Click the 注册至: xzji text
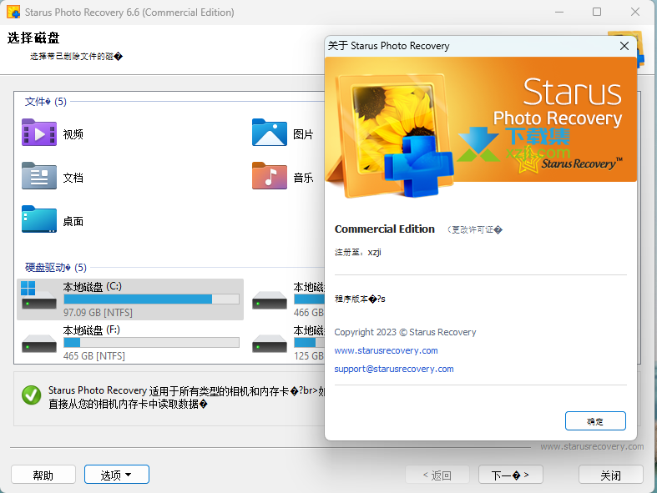Screen dimensions: 657x493 (x=358, y=252)
